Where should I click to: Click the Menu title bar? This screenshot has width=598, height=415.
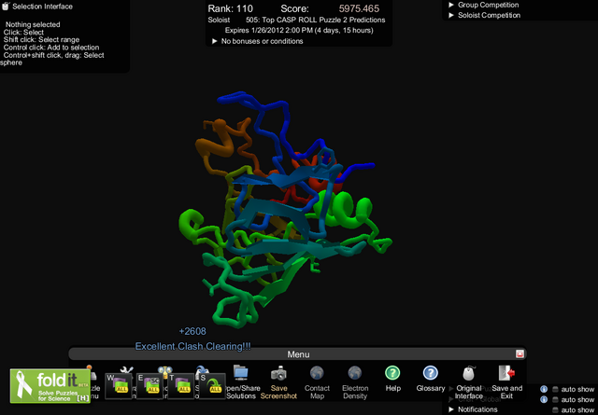(x=298, y=354)
